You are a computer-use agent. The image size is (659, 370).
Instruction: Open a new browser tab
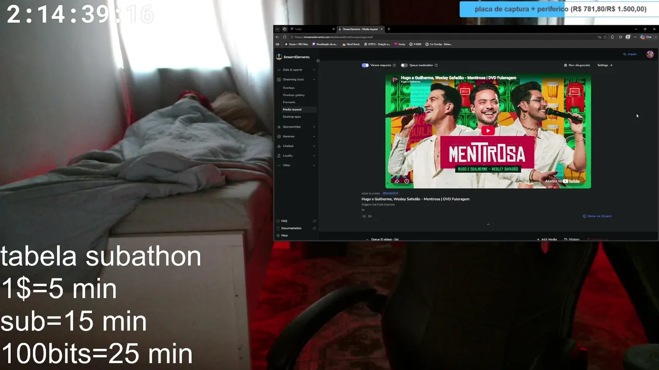pos(389,29)
